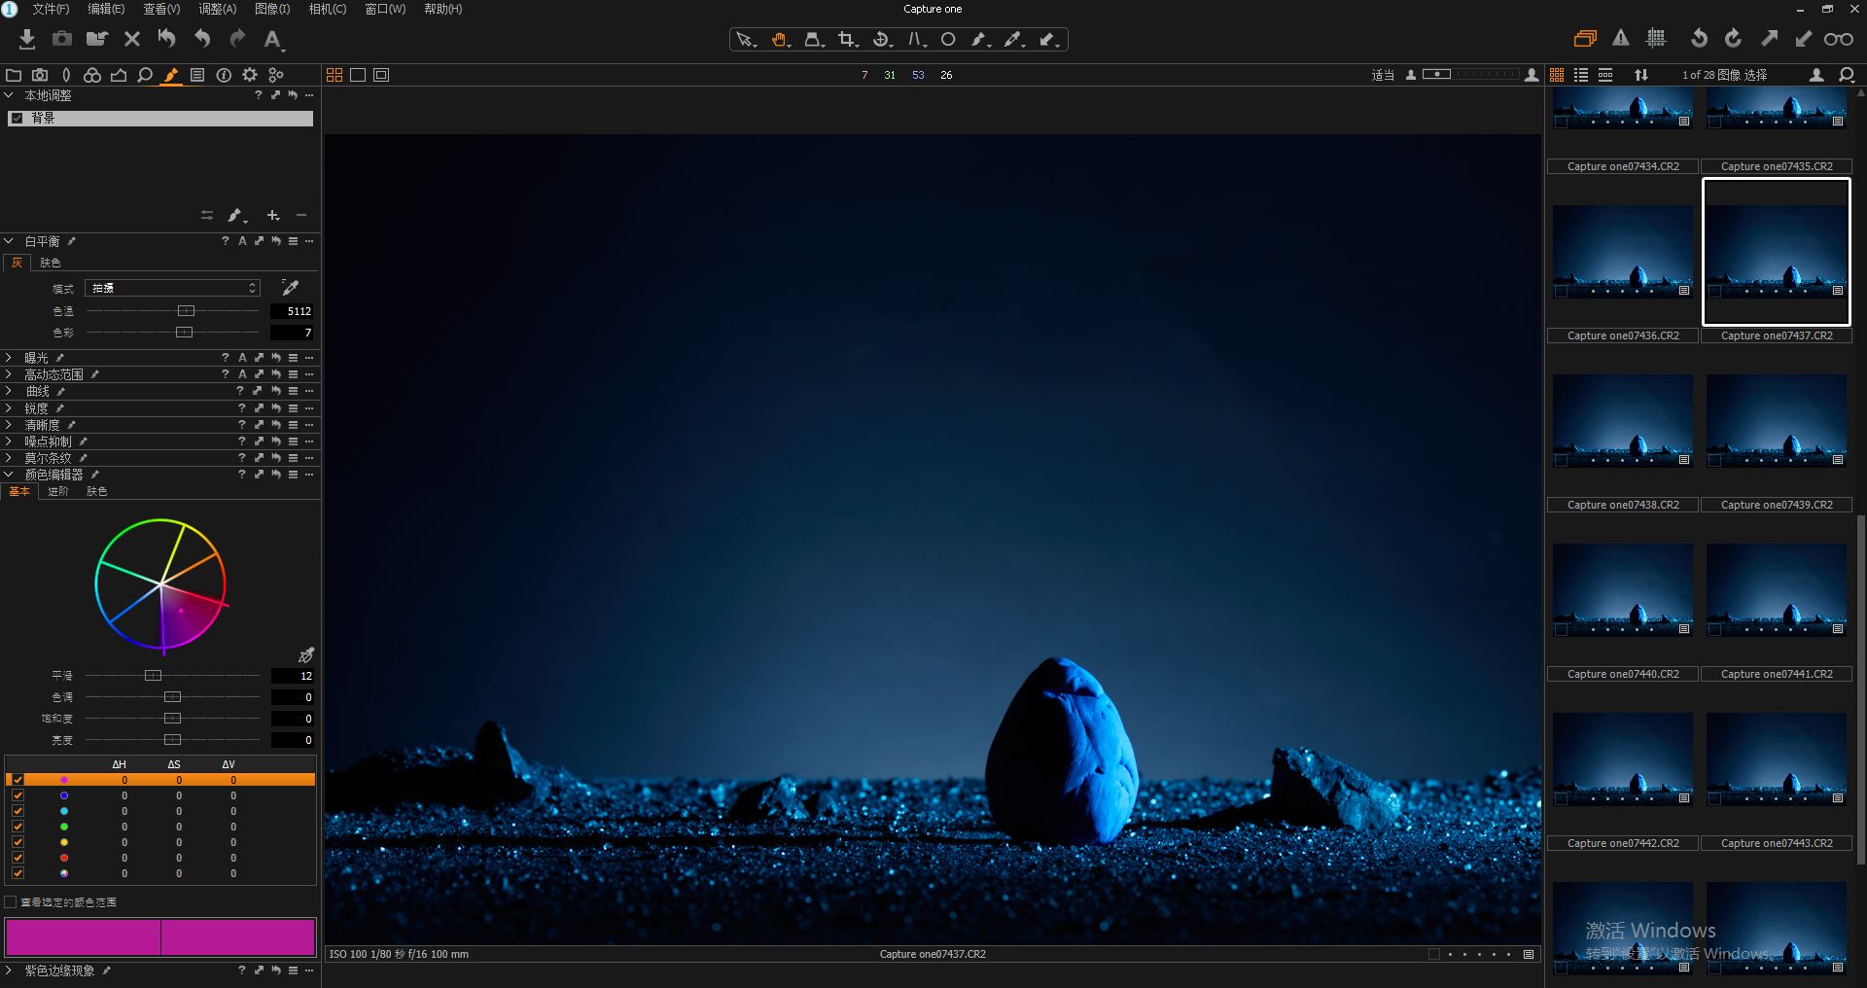1867x988 pixels.
Task: Select the spot removal circle tool
Action: (x=948, y=40)
